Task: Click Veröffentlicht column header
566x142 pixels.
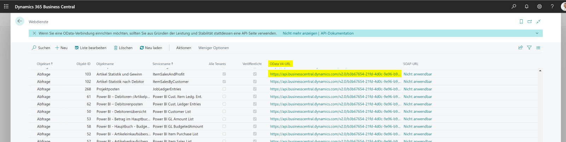Action: coord(252,64)
